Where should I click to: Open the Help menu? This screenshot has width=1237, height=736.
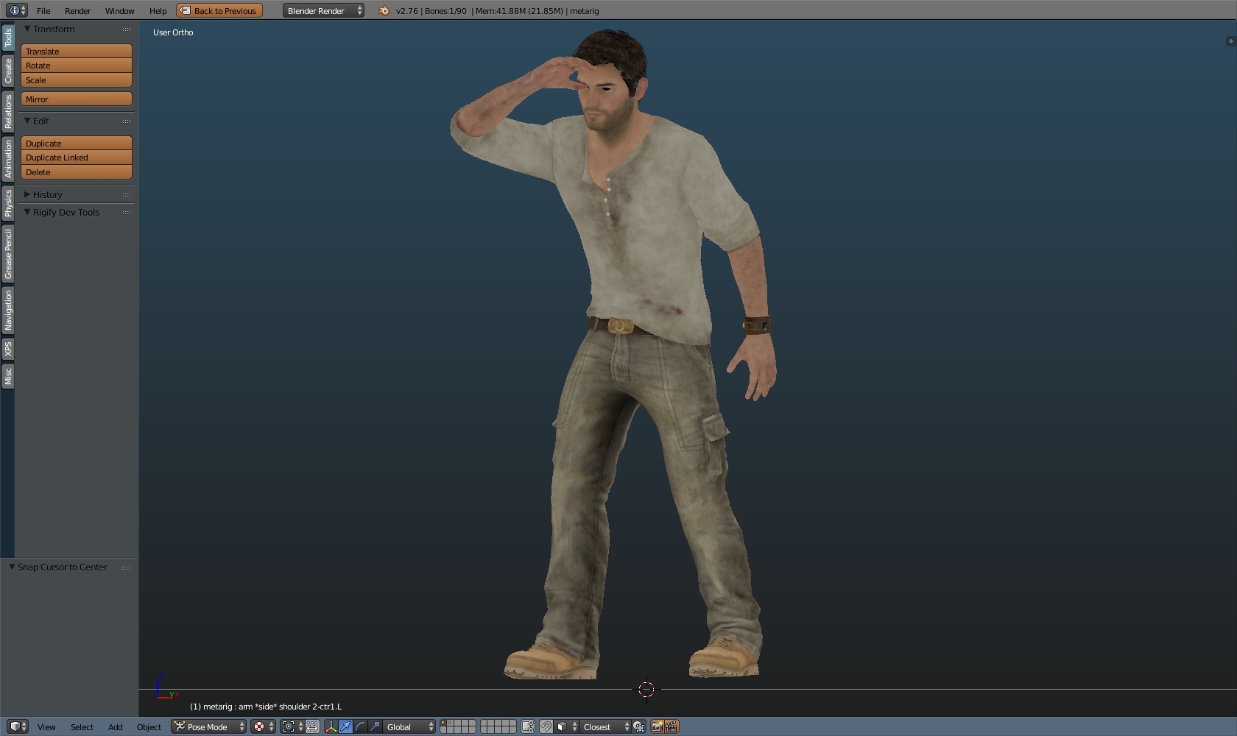(158, 10)
